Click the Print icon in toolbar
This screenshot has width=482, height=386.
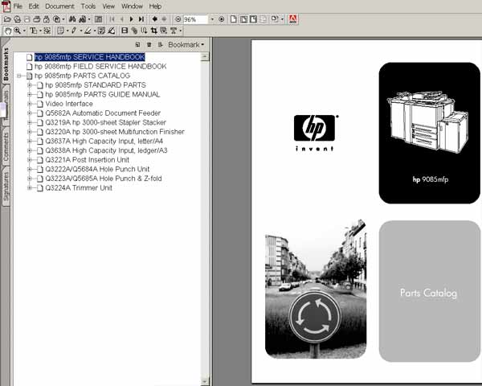coord(37,19)
